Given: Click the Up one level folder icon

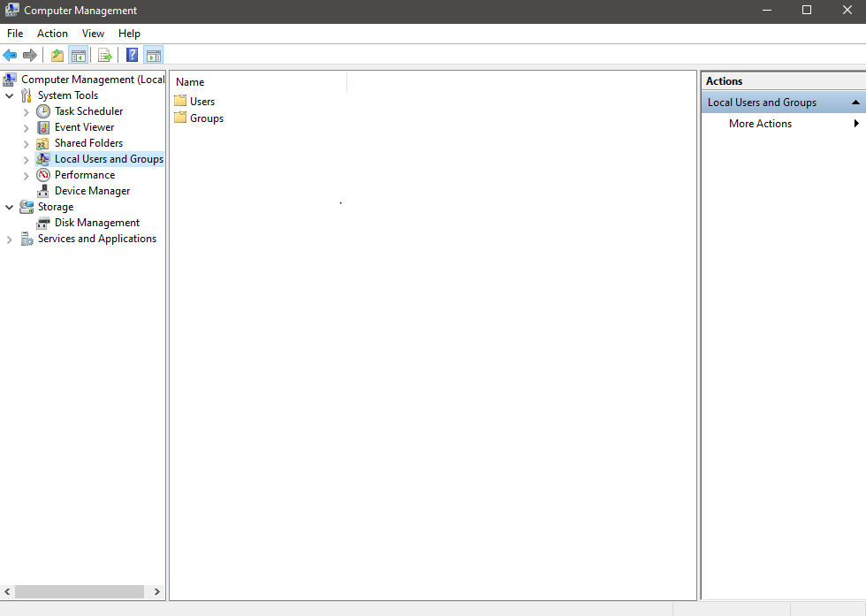Looking at the screenshot, I should click(x=57, y=56).
